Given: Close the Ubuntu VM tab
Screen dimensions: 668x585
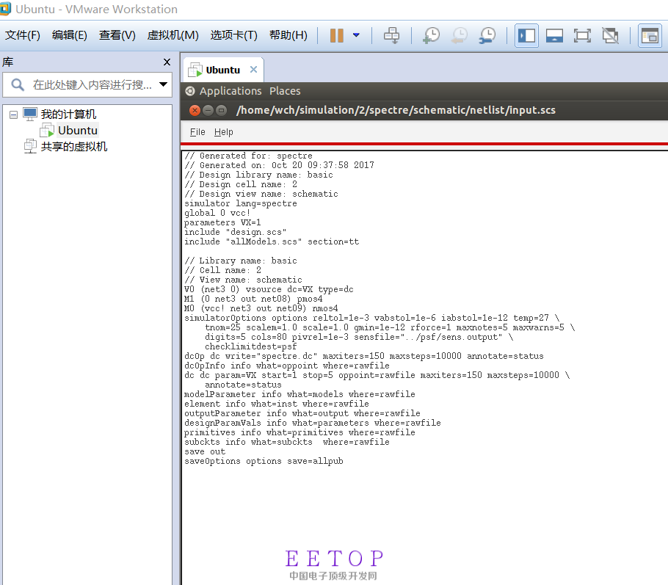Looking at the screenshot, I should coord(253,70).
